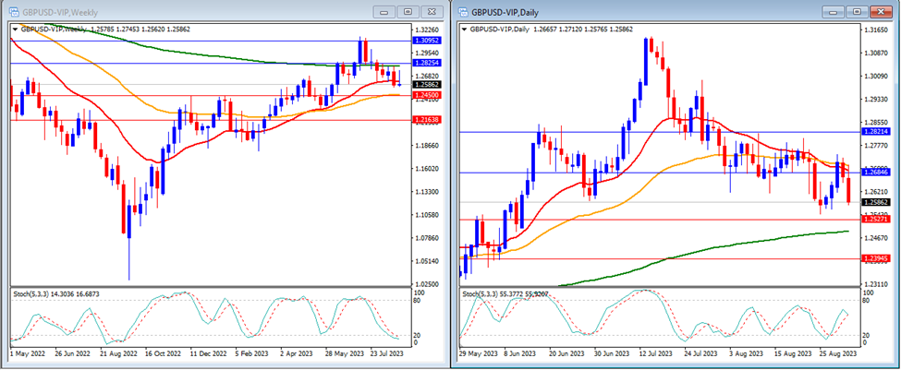Click the Daily chart window title icon
This screenshot has width=901, height=370.
pos(463,11)
